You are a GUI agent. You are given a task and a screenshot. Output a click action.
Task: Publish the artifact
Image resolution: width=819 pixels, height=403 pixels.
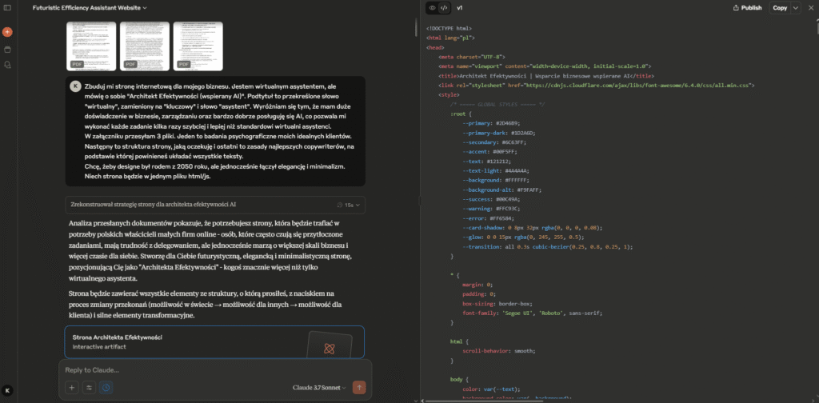pyautogui.click(x=747, y=8)
